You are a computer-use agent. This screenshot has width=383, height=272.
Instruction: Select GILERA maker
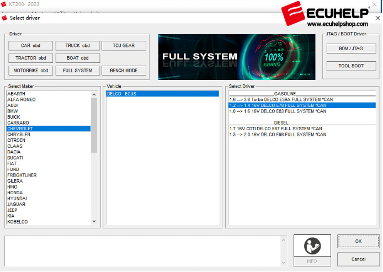(49, 181)
